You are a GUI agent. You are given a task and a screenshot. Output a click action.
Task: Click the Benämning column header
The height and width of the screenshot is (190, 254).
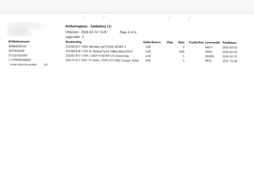(73, 42)
